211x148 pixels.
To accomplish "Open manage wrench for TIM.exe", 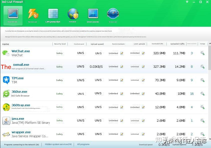I will pos(202,80).
